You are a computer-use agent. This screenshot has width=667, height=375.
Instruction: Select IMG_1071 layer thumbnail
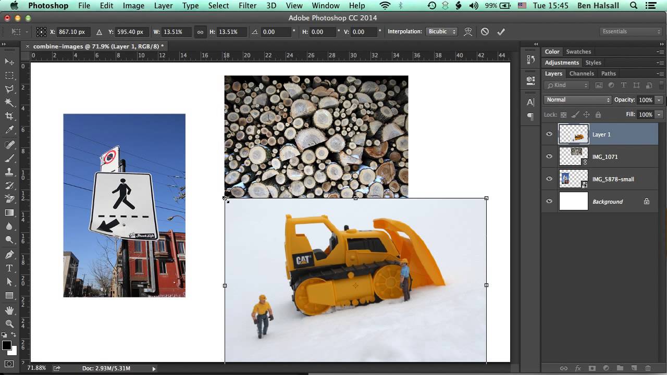coord(573,157)
